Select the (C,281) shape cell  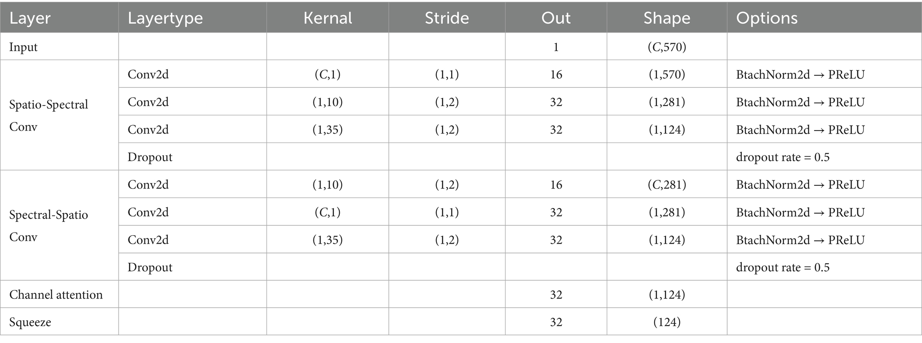[667, 184]
